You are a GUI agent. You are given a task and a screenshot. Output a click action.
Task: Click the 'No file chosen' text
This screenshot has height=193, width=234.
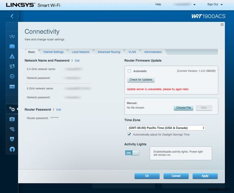coord(135,108)
